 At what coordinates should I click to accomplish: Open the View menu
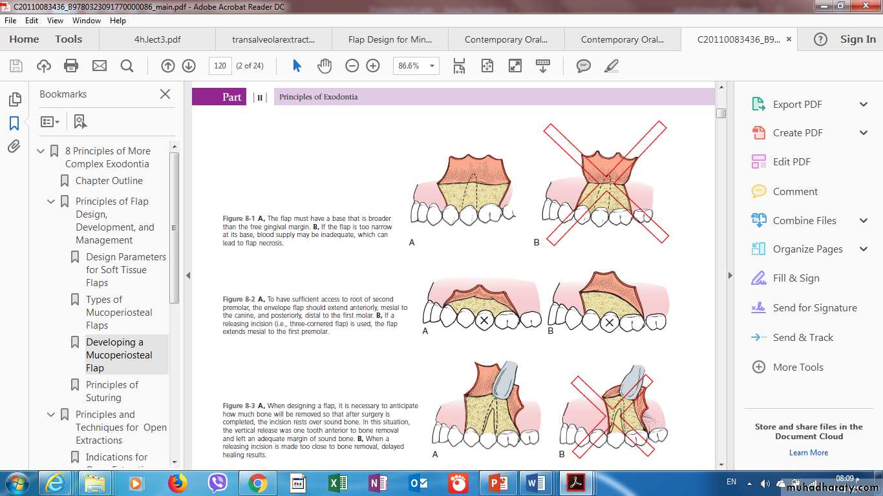point(55,21)
